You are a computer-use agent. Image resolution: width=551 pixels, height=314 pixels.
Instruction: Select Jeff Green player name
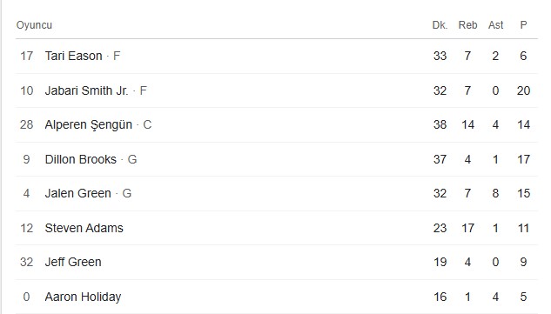73,262
